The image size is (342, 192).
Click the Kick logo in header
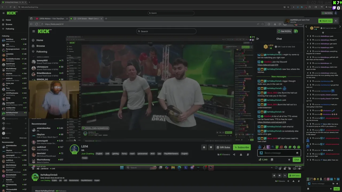pos(12,13)
